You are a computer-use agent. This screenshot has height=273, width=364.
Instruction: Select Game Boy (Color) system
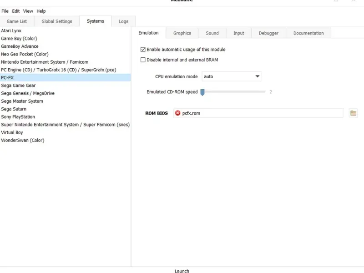(65, 39)
